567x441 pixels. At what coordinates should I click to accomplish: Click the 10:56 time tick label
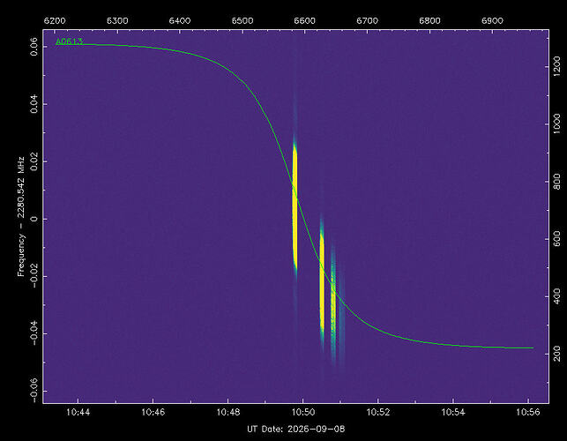pyautogui.click(x=528, y=412)
